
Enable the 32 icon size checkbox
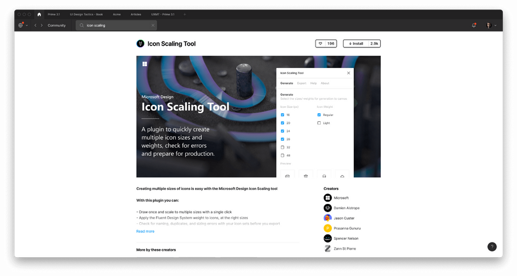pyautogui.click(x=282, y=147)
